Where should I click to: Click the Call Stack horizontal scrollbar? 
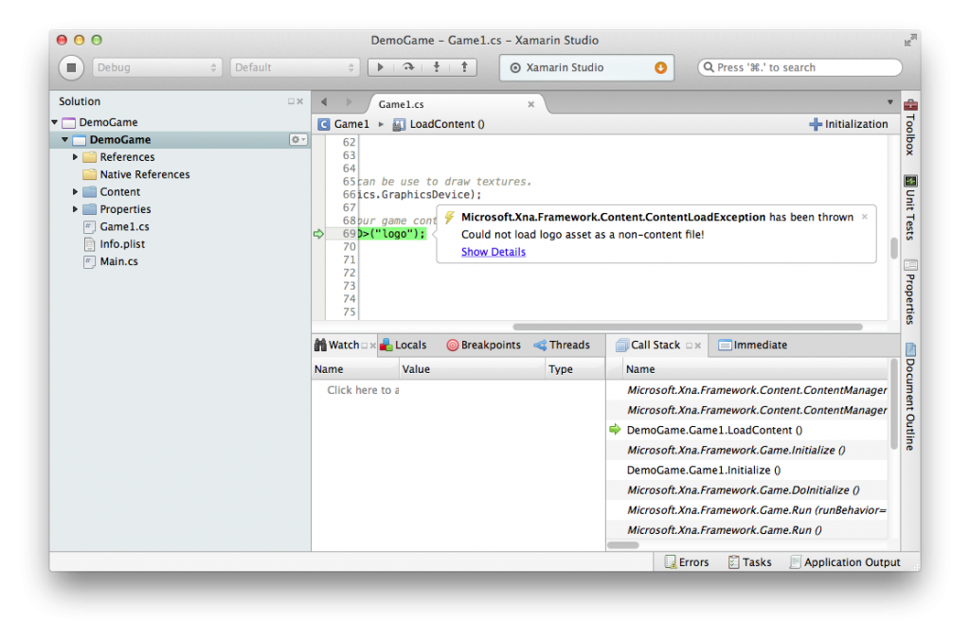[623, 544]
